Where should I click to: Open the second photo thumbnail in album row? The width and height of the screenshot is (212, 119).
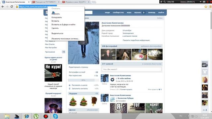tap(124, 54)
